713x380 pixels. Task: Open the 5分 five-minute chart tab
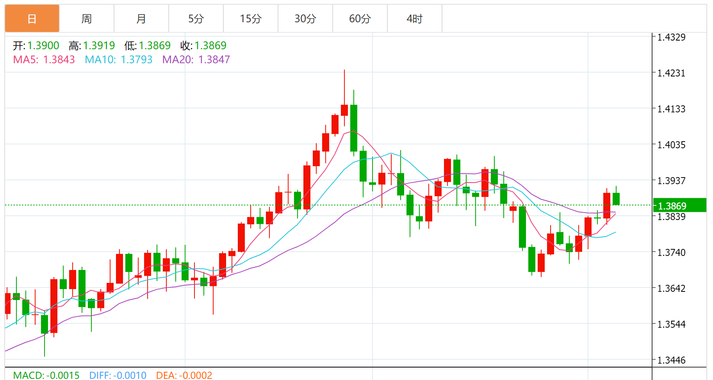(x=196, y=18)
